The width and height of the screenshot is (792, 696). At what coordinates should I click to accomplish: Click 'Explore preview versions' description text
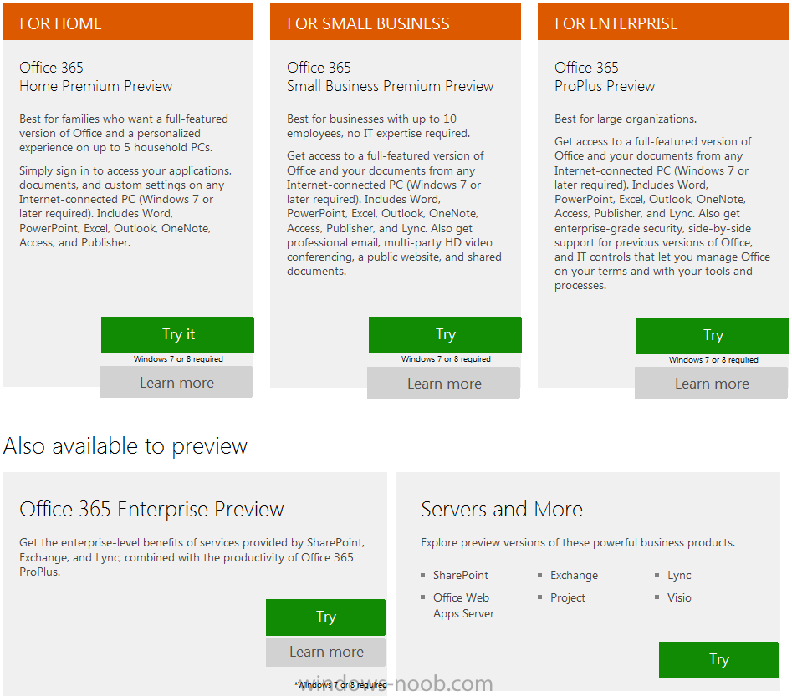(x=578, y=543)
